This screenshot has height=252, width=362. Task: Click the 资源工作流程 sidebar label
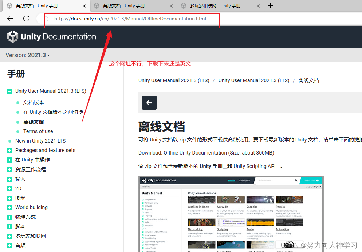pos(31,169)
